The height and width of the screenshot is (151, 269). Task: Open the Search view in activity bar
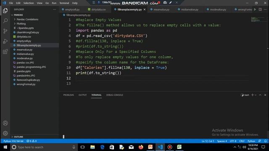[5, 21]
